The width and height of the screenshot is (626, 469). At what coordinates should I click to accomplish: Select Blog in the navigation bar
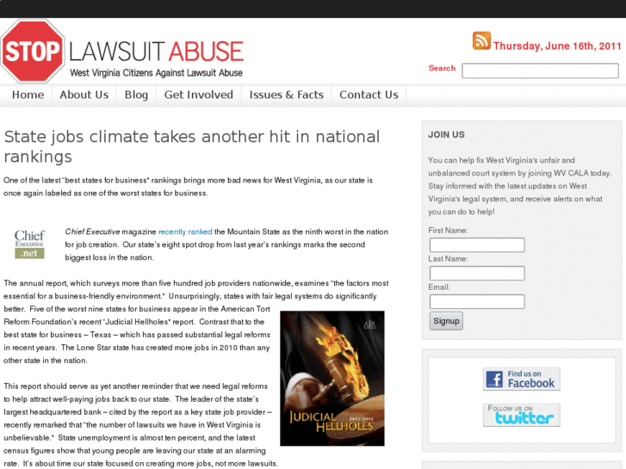pyautogui.click(x=136, y=95)
